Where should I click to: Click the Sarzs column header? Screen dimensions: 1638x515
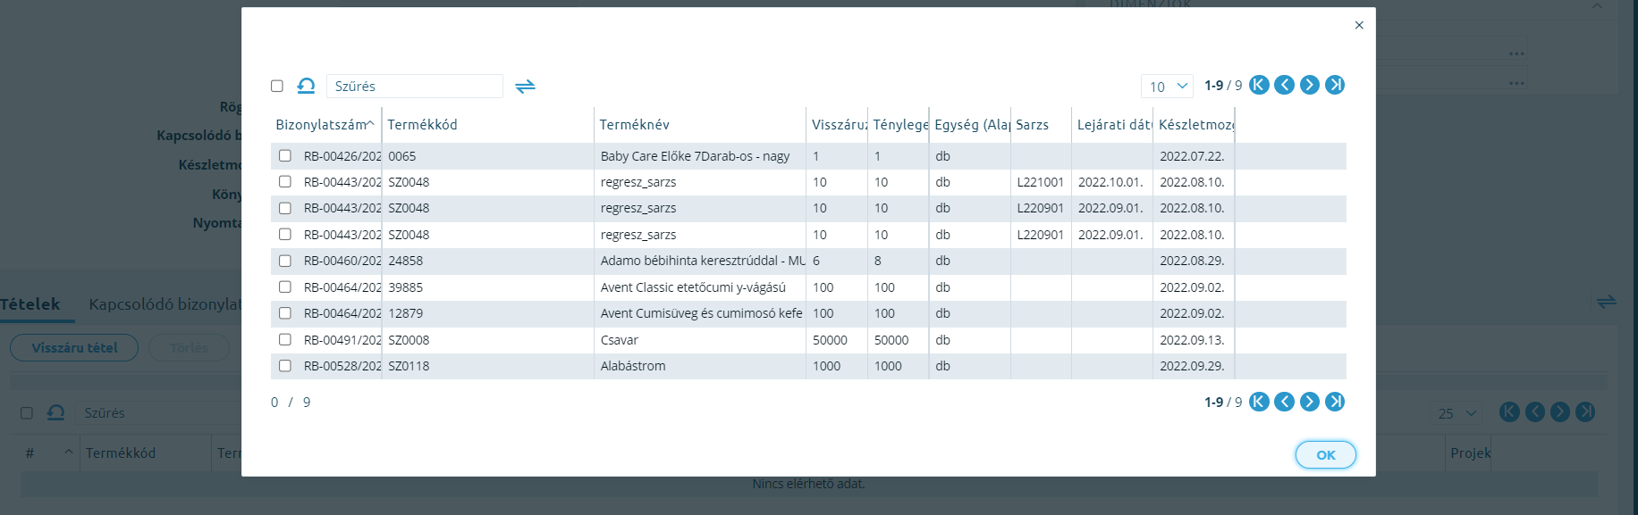(x=1042, y=125)
